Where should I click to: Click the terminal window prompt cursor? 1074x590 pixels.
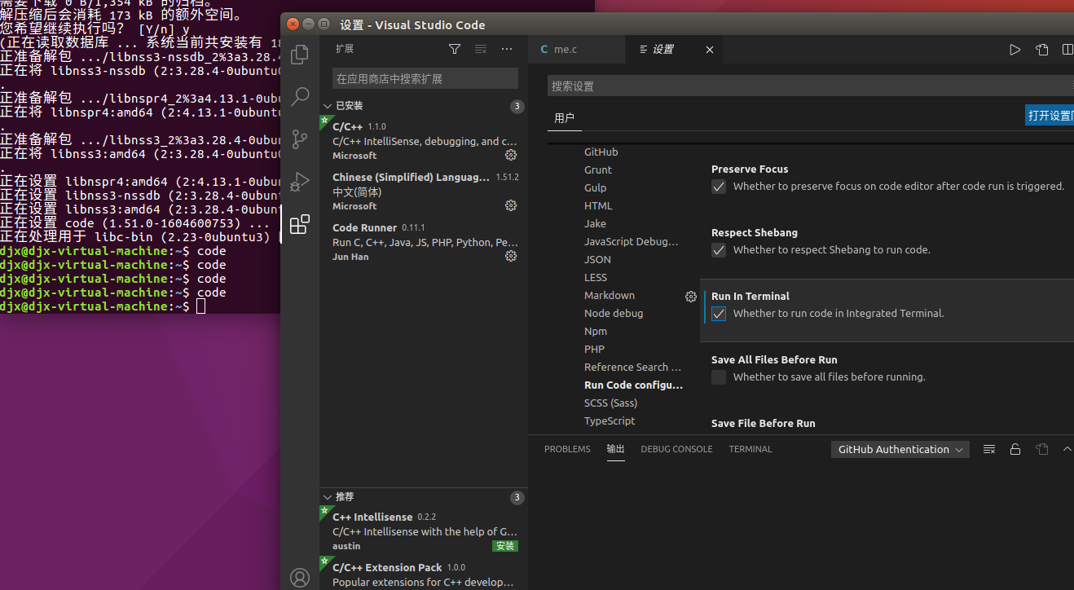(x=200, y=306)
